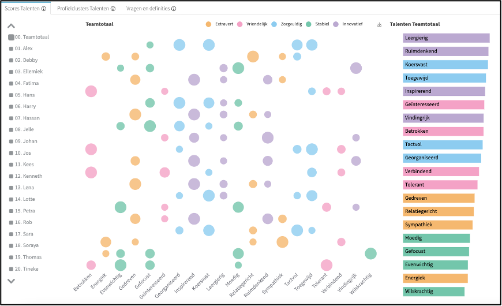Select the Koersvast bar

pyautogui.click(x=445, y=65)
